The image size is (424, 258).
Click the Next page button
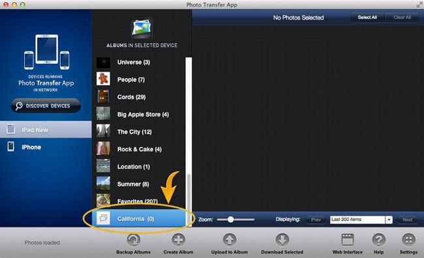point(407,220)
